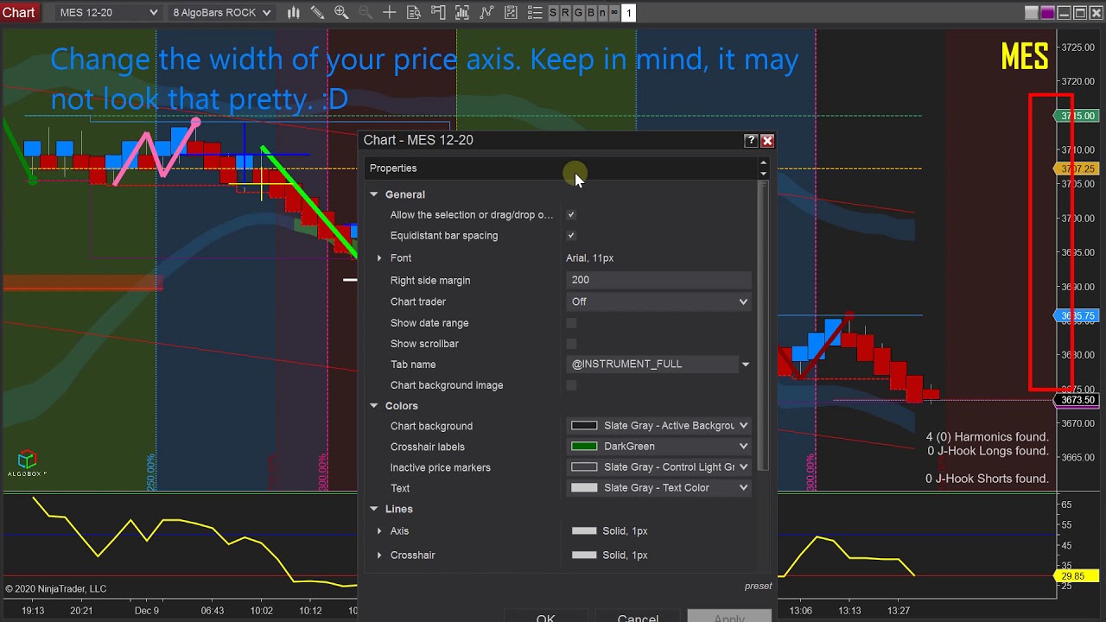This screenshot has width=1106, height=622.
Task: Open the Chart Trader toolbar icon
Action: 438,12
